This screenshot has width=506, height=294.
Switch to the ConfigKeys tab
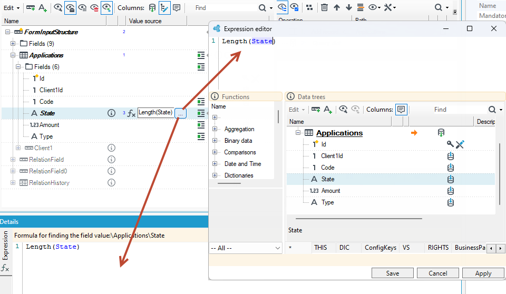pos(381,248)
